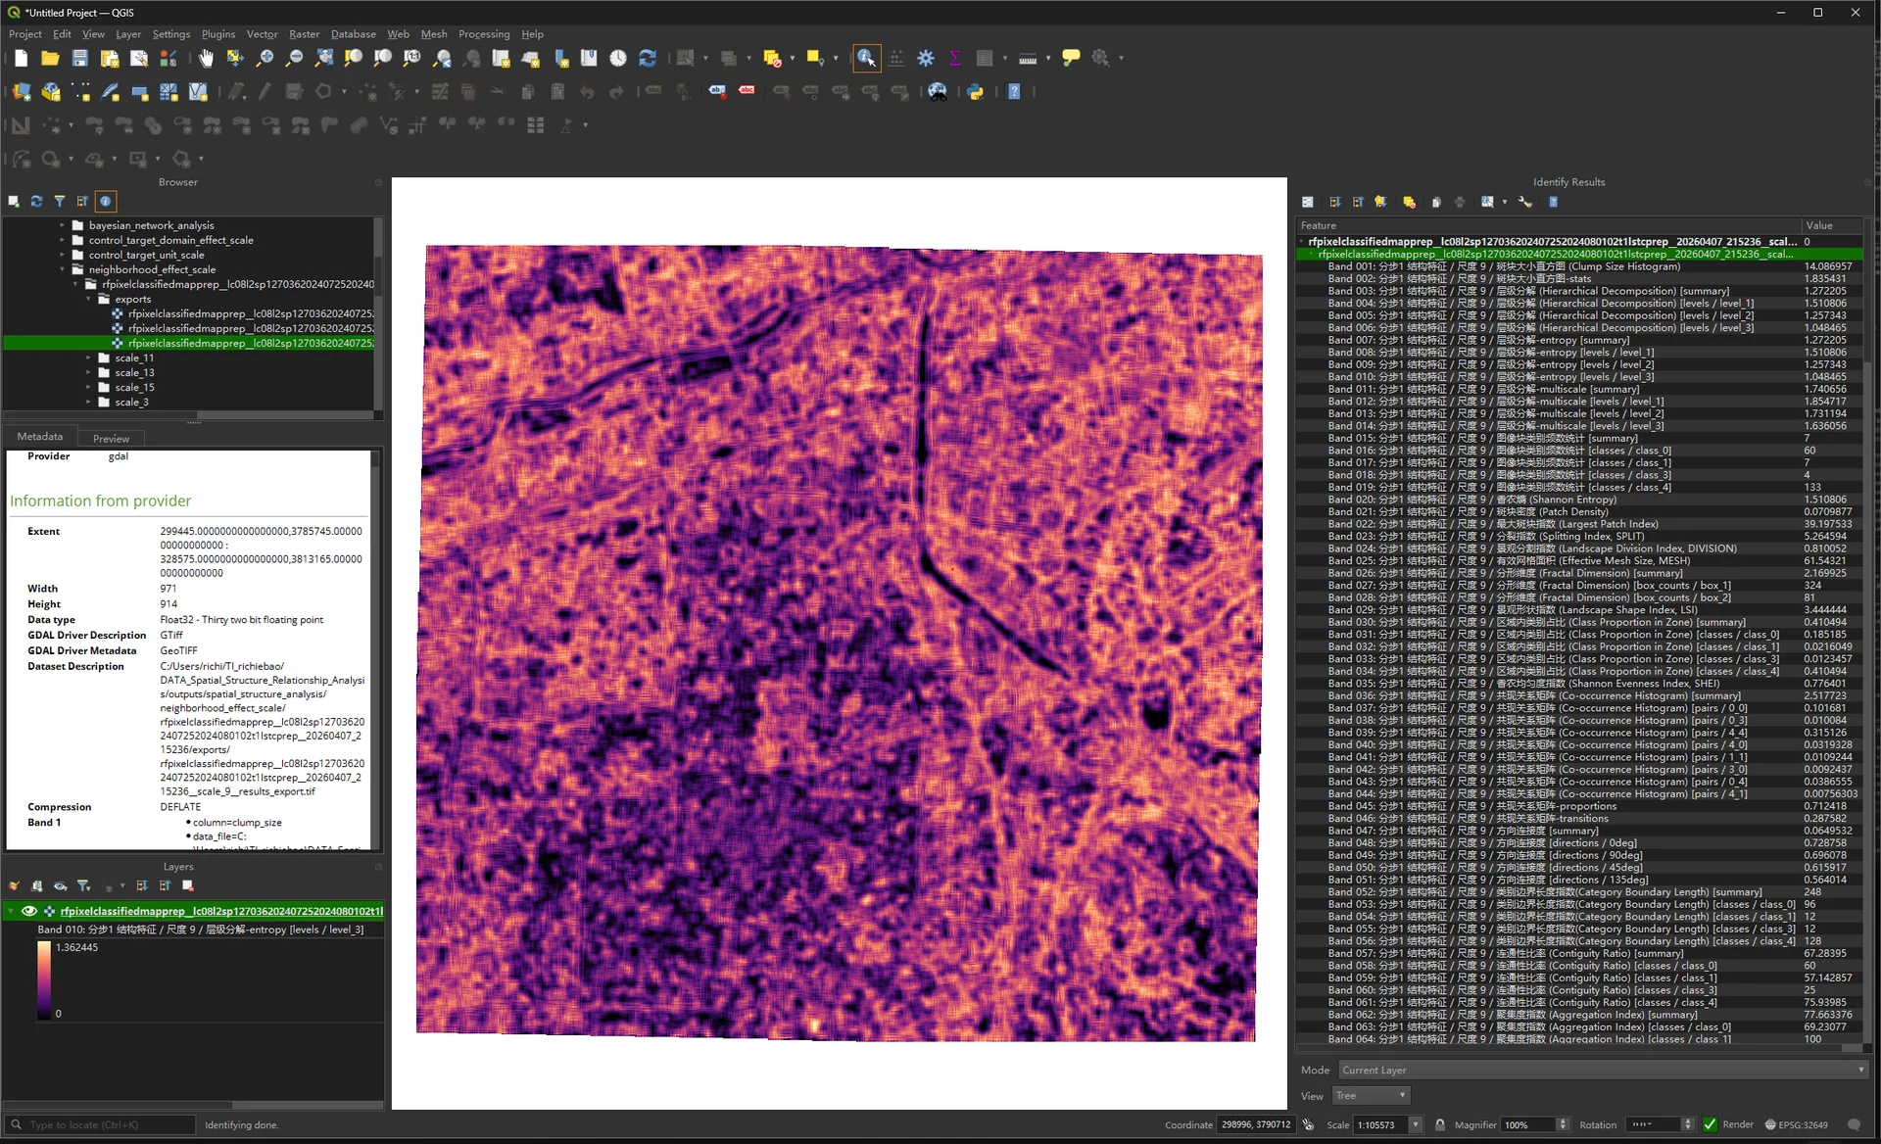Screen dimensions: 1881x1144
Task: Toggle mouse extents display beside coordinate
Action: (x=1308, y=1124)
